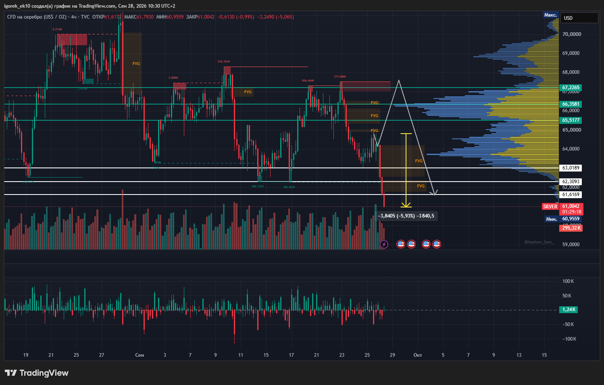The height and width of the screenshot is (385, 604).
Task: Click the 'Сен' month label on the time axis
Action: (140, 355)
